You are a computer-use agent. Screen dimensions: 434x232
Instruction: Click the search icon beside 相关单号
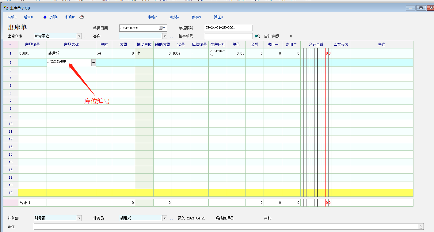point(257,36)
